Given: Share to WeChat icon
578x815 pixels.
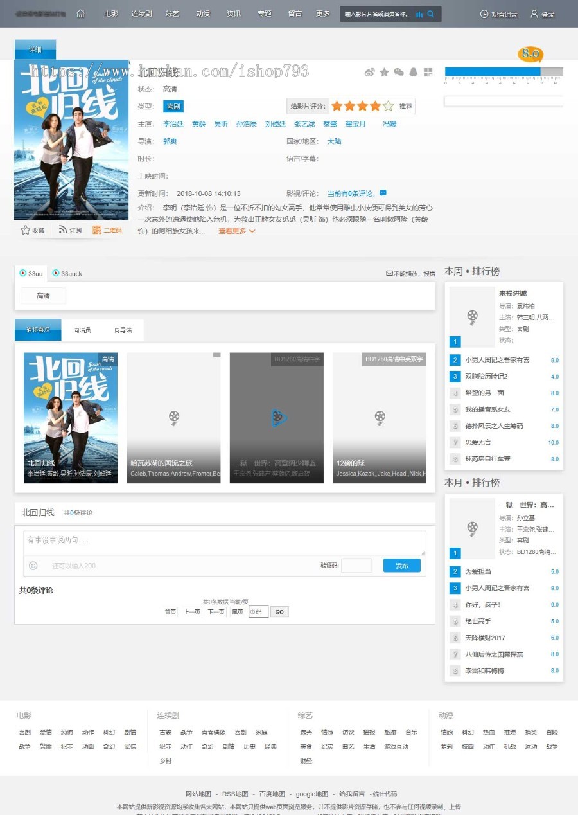Looking at the screenshot, I should click(x=399, y=72).
